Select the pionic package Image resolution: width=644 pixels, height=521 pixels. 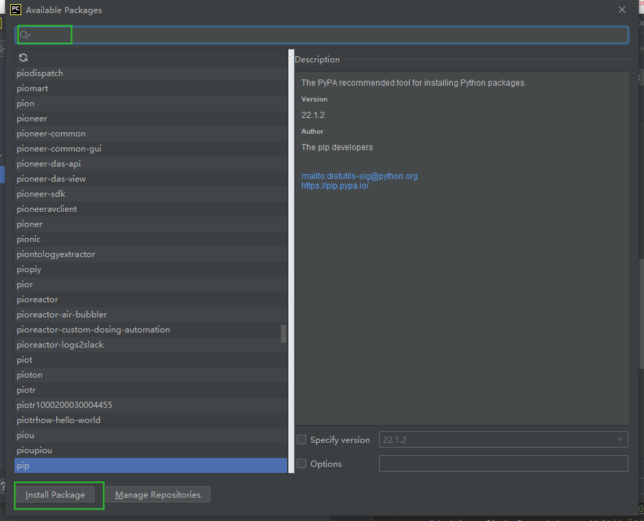coord(151,239)
